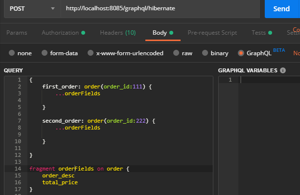Click line number 1 in variables gutter
The image size is (300, 195).
click(x=230, y=80)
